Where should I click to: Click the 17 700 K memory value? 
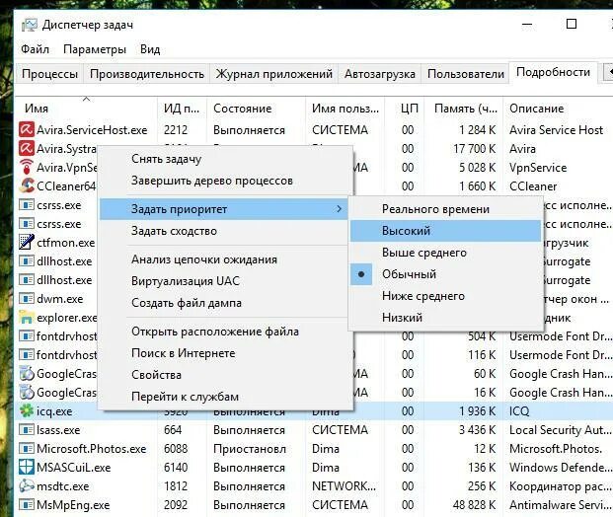(x=474, y=149)
